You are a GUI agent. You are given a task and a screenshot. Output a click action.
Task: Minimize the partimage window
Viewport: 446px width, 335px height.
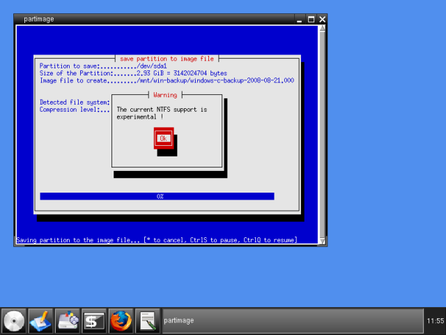[299, 20]
